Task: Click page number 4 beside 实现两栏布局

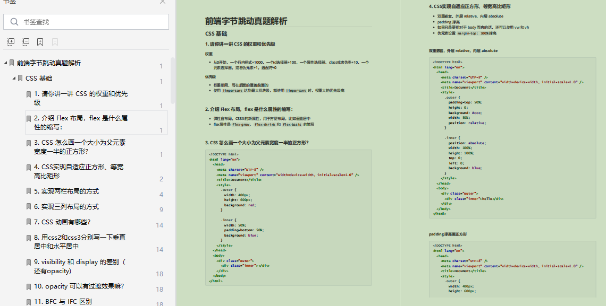Action: point(161,194)
